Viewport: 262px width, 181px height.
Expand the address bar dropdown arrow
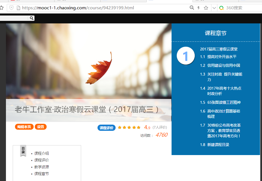[214, 8]
